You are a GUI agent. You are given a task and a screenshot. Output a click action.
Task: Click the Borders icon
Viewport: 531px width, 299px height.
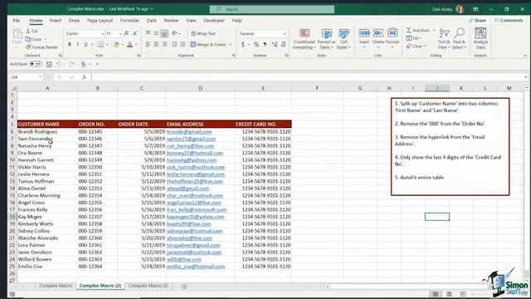(x=101, y=44)
